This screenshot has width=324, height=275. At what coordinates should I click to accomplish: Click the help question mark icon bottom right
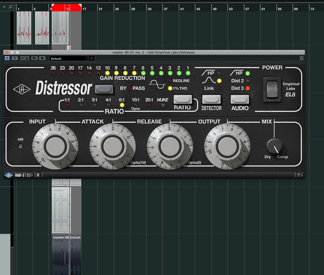point(299,175)
